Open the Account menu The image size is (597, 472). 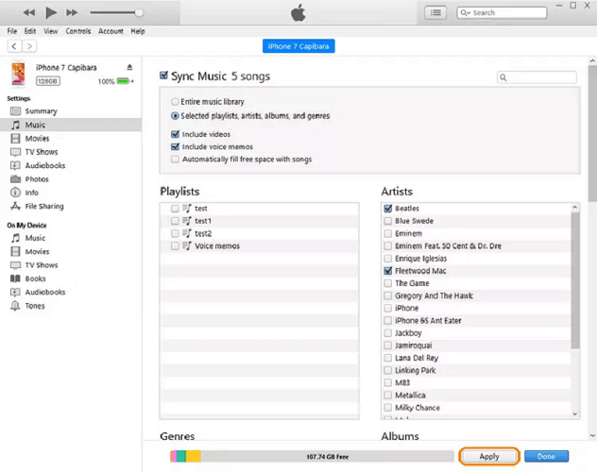tap(111, 31)
